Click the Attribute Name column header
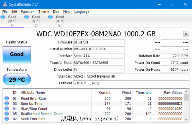192x125 pixels. click(55, 92)
